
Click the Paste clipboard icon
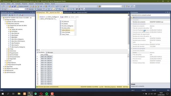[x=46, y=6]
